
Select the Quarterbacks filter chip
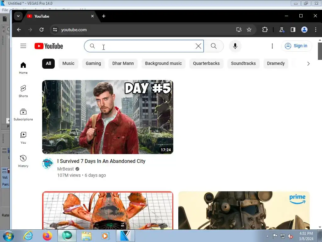pyautogui.click(x=206, y=63)
